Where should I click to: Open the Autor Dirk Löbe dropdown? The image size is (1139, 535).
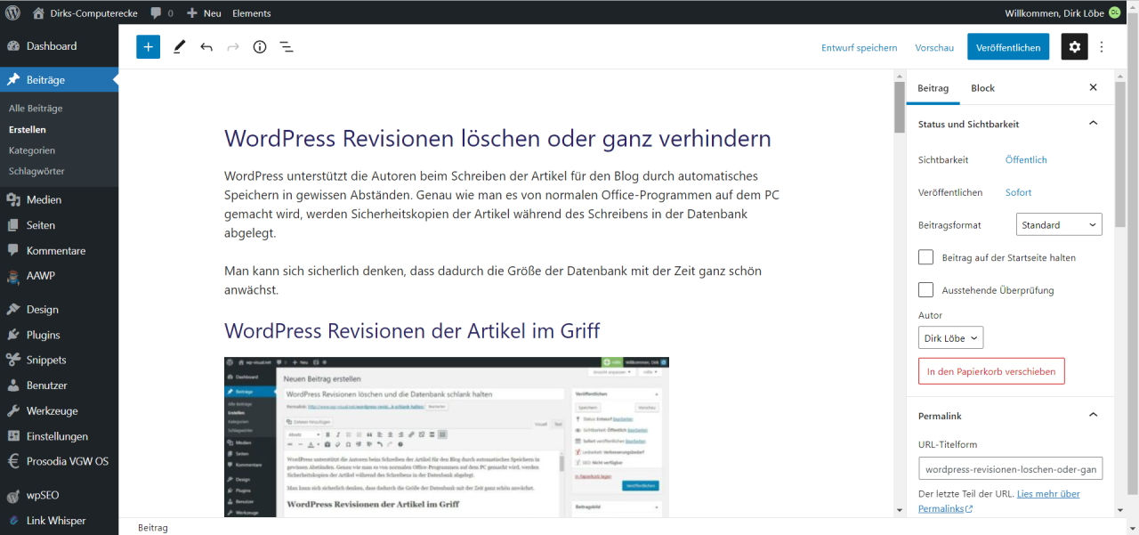coord(950,338)
